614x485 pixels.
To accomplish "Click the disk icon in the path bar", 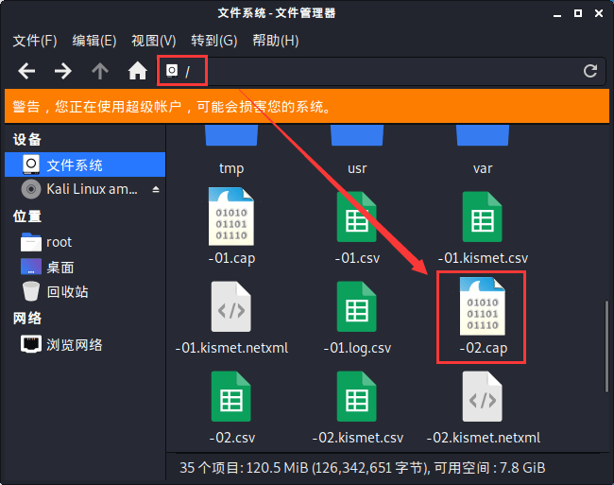I will 172,71.
